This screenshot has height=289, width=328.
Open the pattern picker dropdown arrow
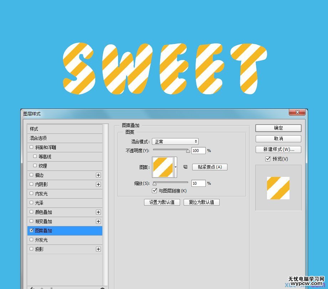pos(176,167)
